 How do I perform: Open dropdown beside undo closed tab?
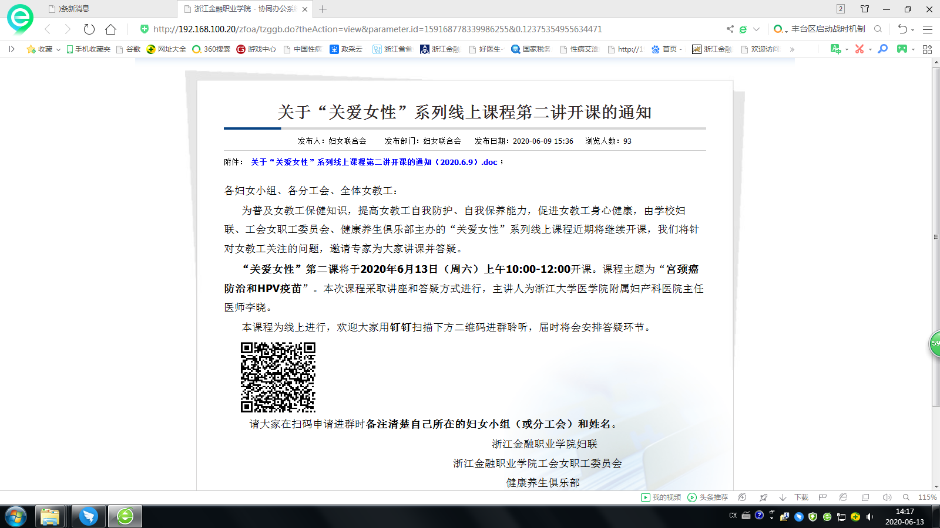913,29
